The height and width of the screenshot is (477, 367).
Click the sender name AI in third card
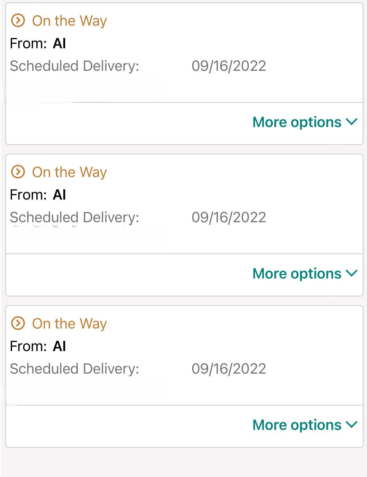point(59,346)
